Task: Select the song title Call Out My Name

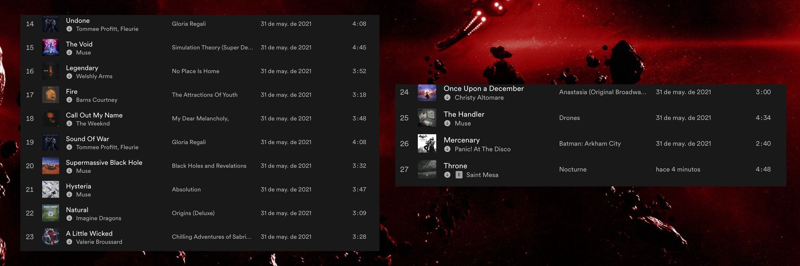Action: coord(94,115)
